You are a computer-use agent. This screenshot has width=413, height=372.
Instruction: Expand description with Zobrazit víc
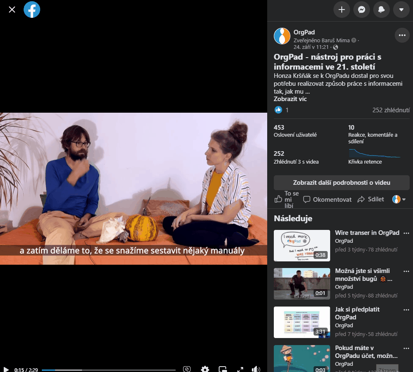coord(290,99)
